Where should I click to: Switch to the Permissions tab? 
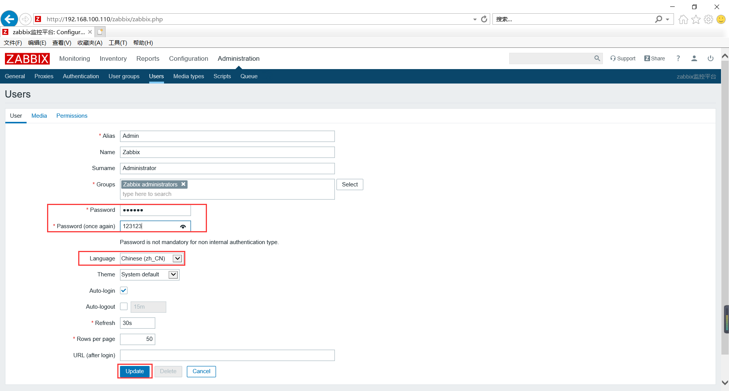coord(72,116)
